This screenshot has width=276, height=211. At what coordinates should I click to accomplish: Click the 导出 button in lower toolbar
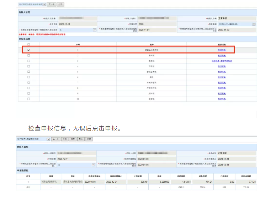tap(81, 139)
